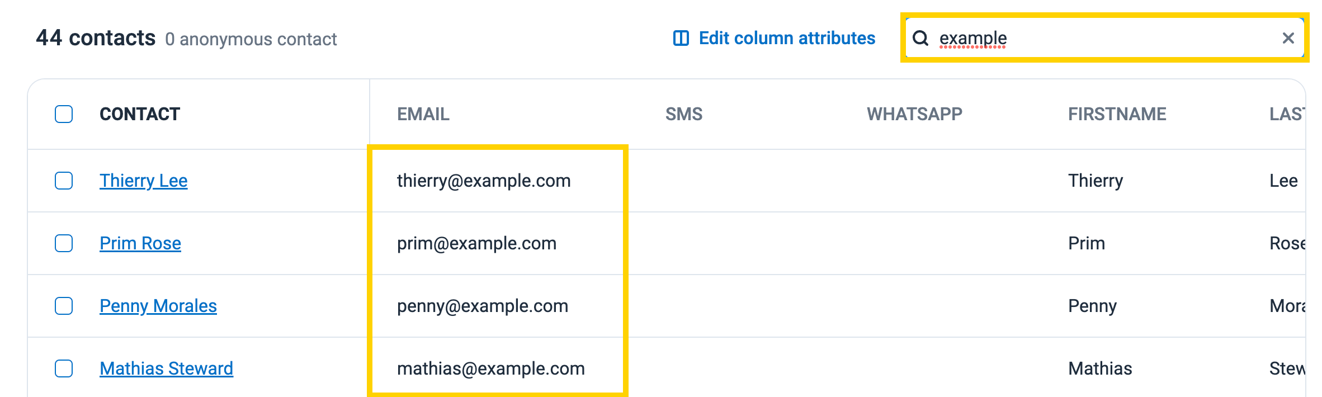Click the FIRSTNAME column header
Viewport: 1322px width, 397px height.
[1117, 114]
